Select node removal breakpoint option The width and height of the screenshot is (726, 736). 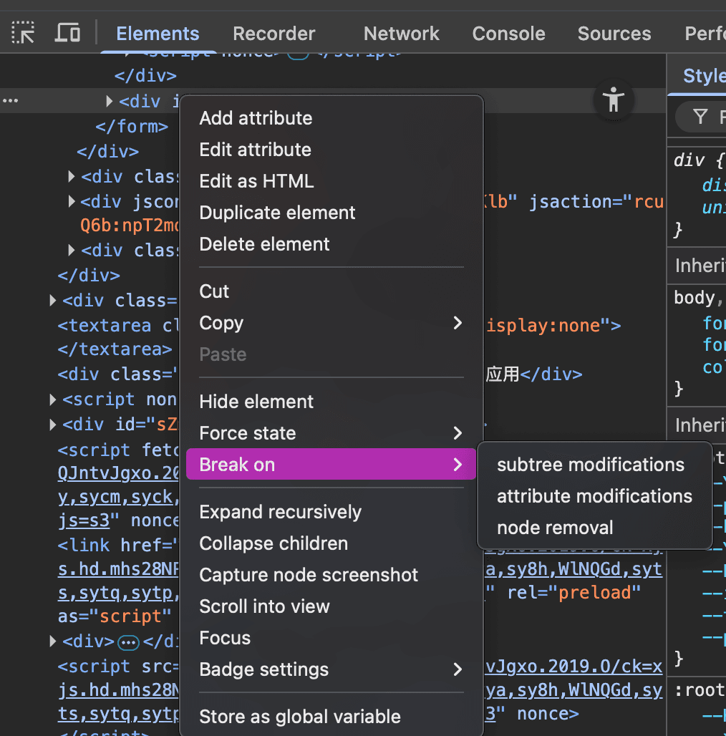point(555,528)
